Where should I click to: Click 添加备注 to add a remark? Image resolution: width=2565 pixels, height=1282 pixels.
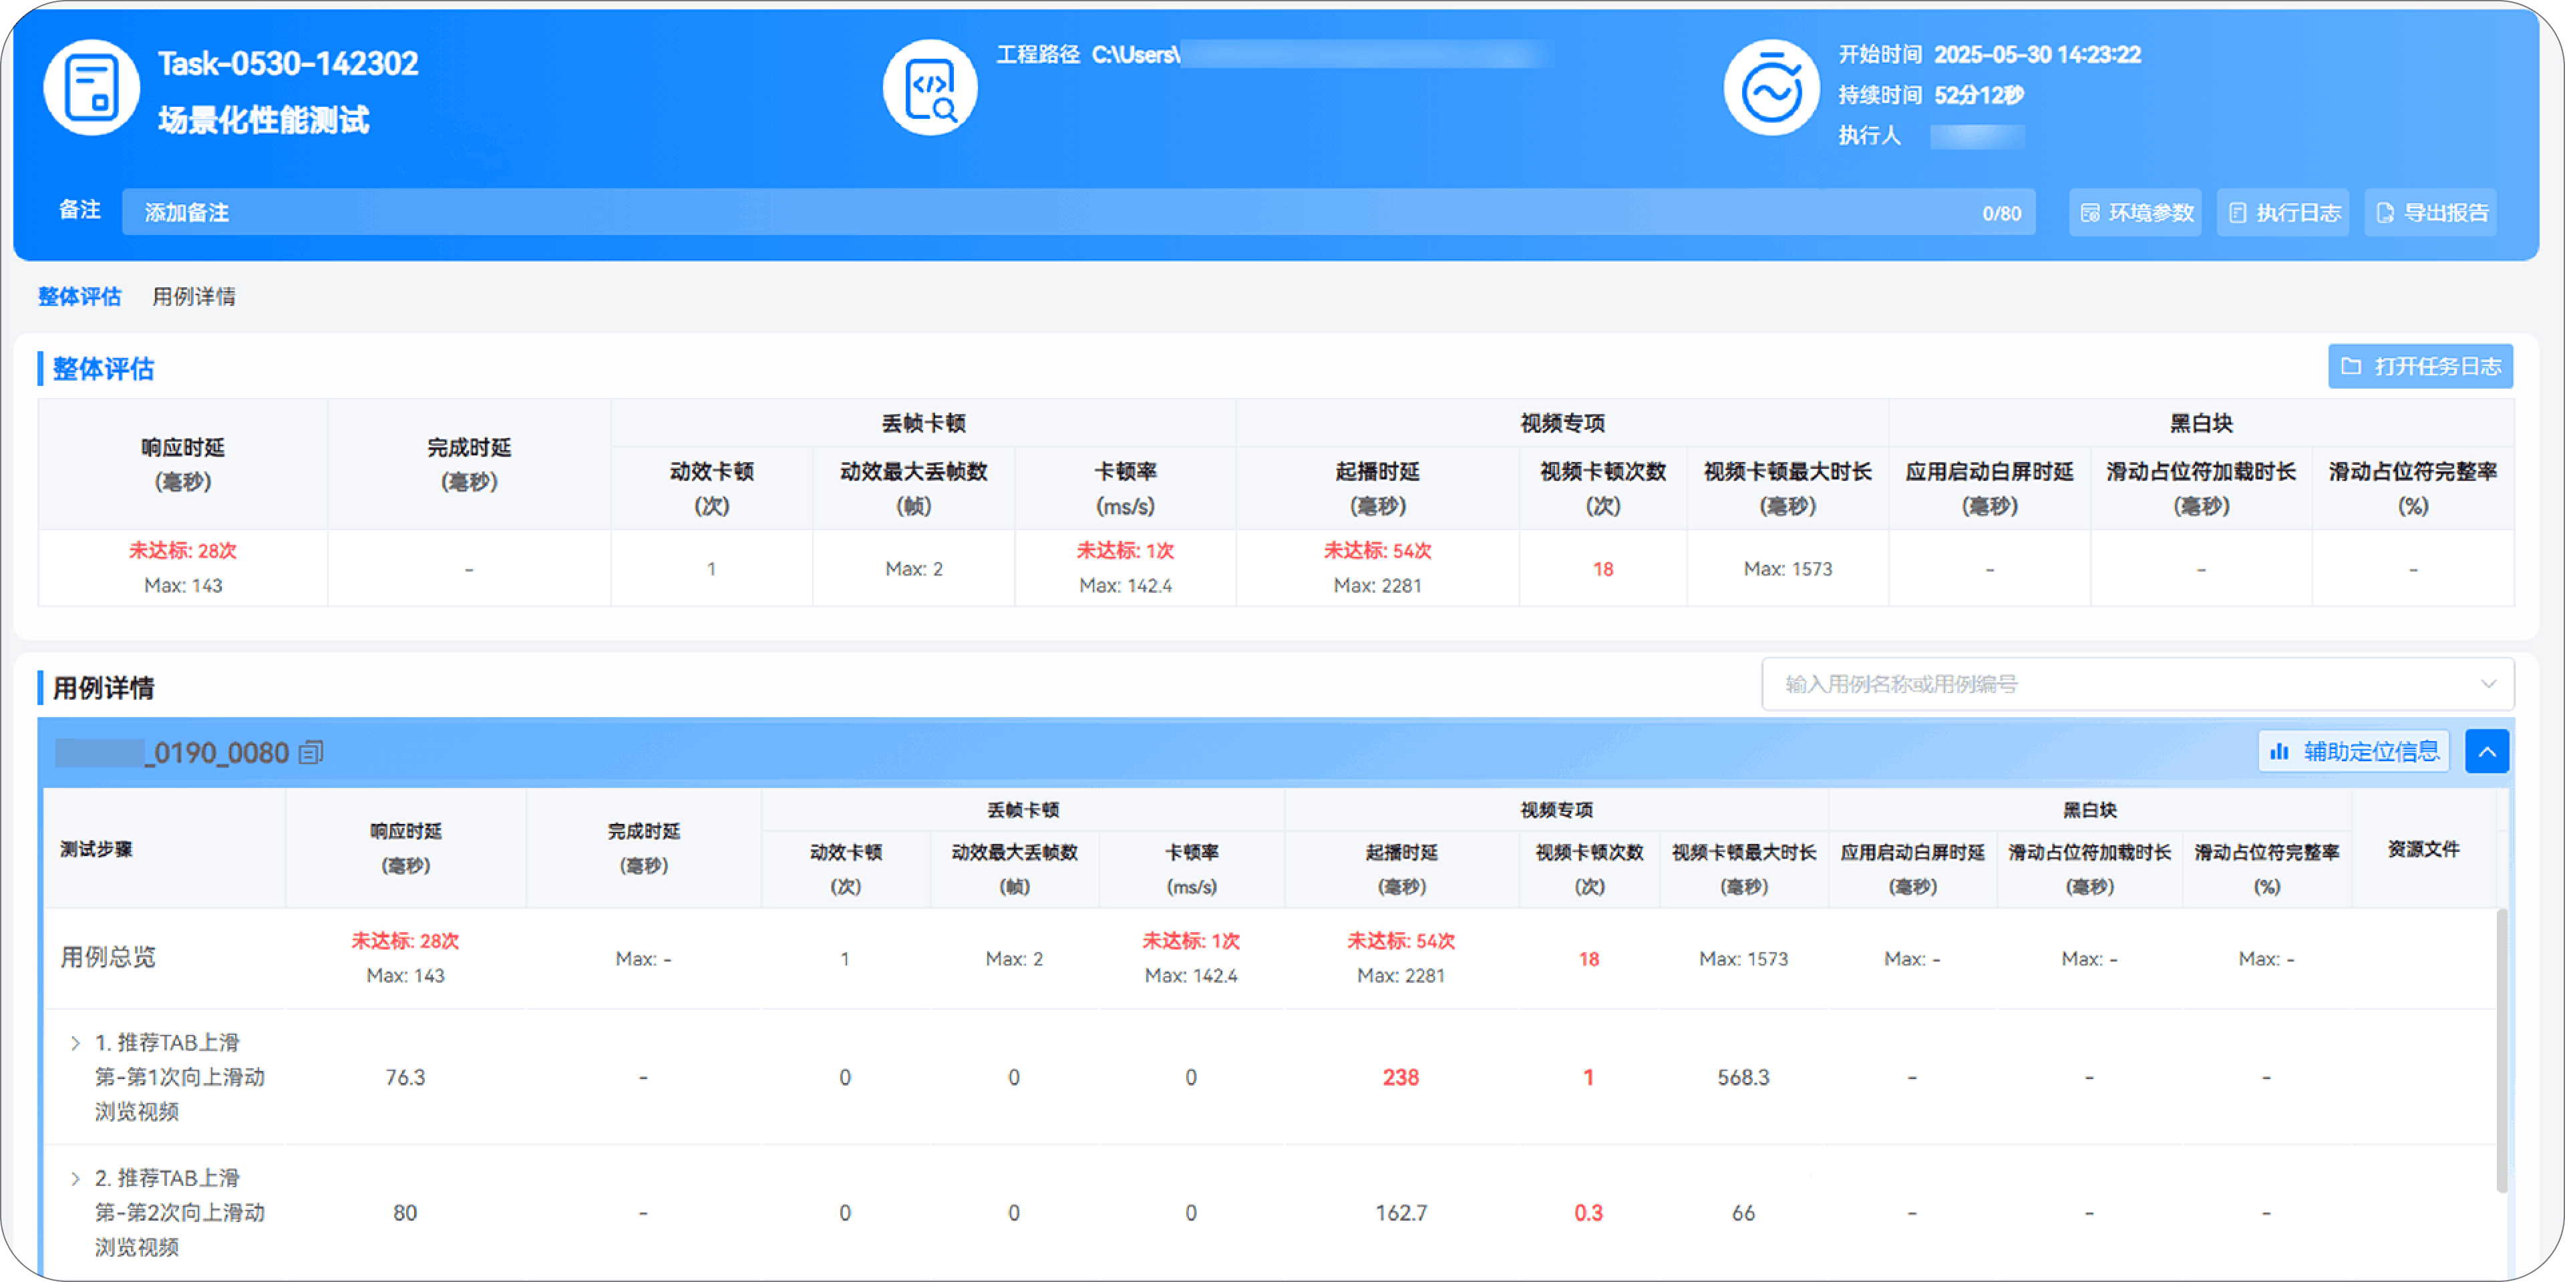[187, 211]
